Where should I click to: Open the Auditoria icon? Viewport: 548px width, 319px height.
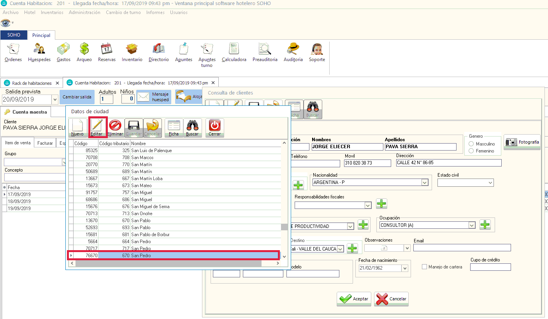tap(293, 53)
